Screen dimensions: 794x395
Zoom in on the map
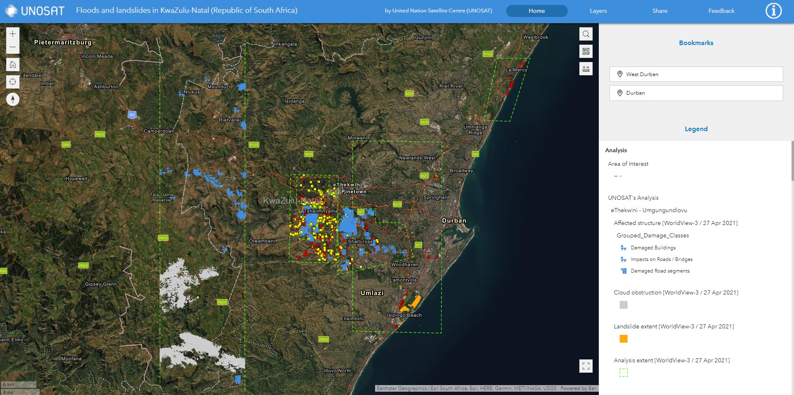(x=13, y=34)
